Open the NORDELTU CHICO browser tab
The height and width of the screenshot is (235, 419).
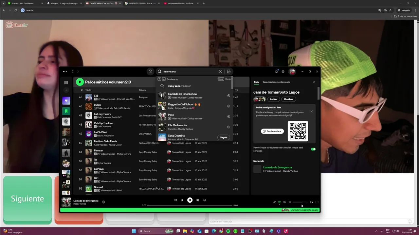coord(142,3)
